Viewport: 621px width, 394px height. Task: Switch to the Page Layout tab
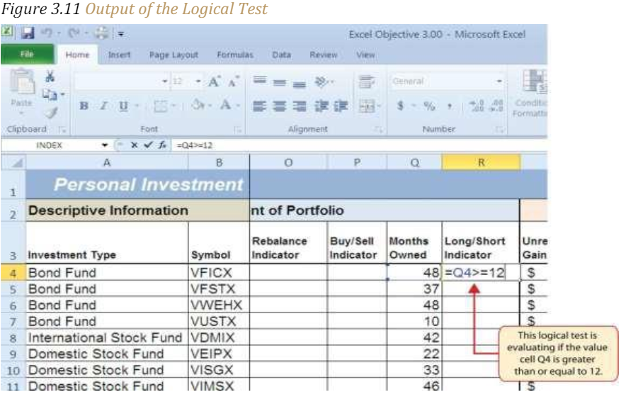(x=173, y=55)
